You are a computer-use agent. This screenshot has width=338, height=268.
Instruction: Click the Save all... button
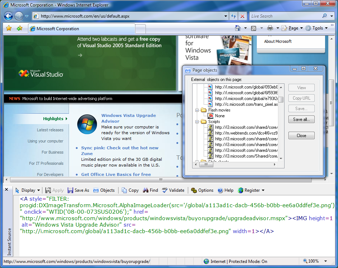pos(301,119)
